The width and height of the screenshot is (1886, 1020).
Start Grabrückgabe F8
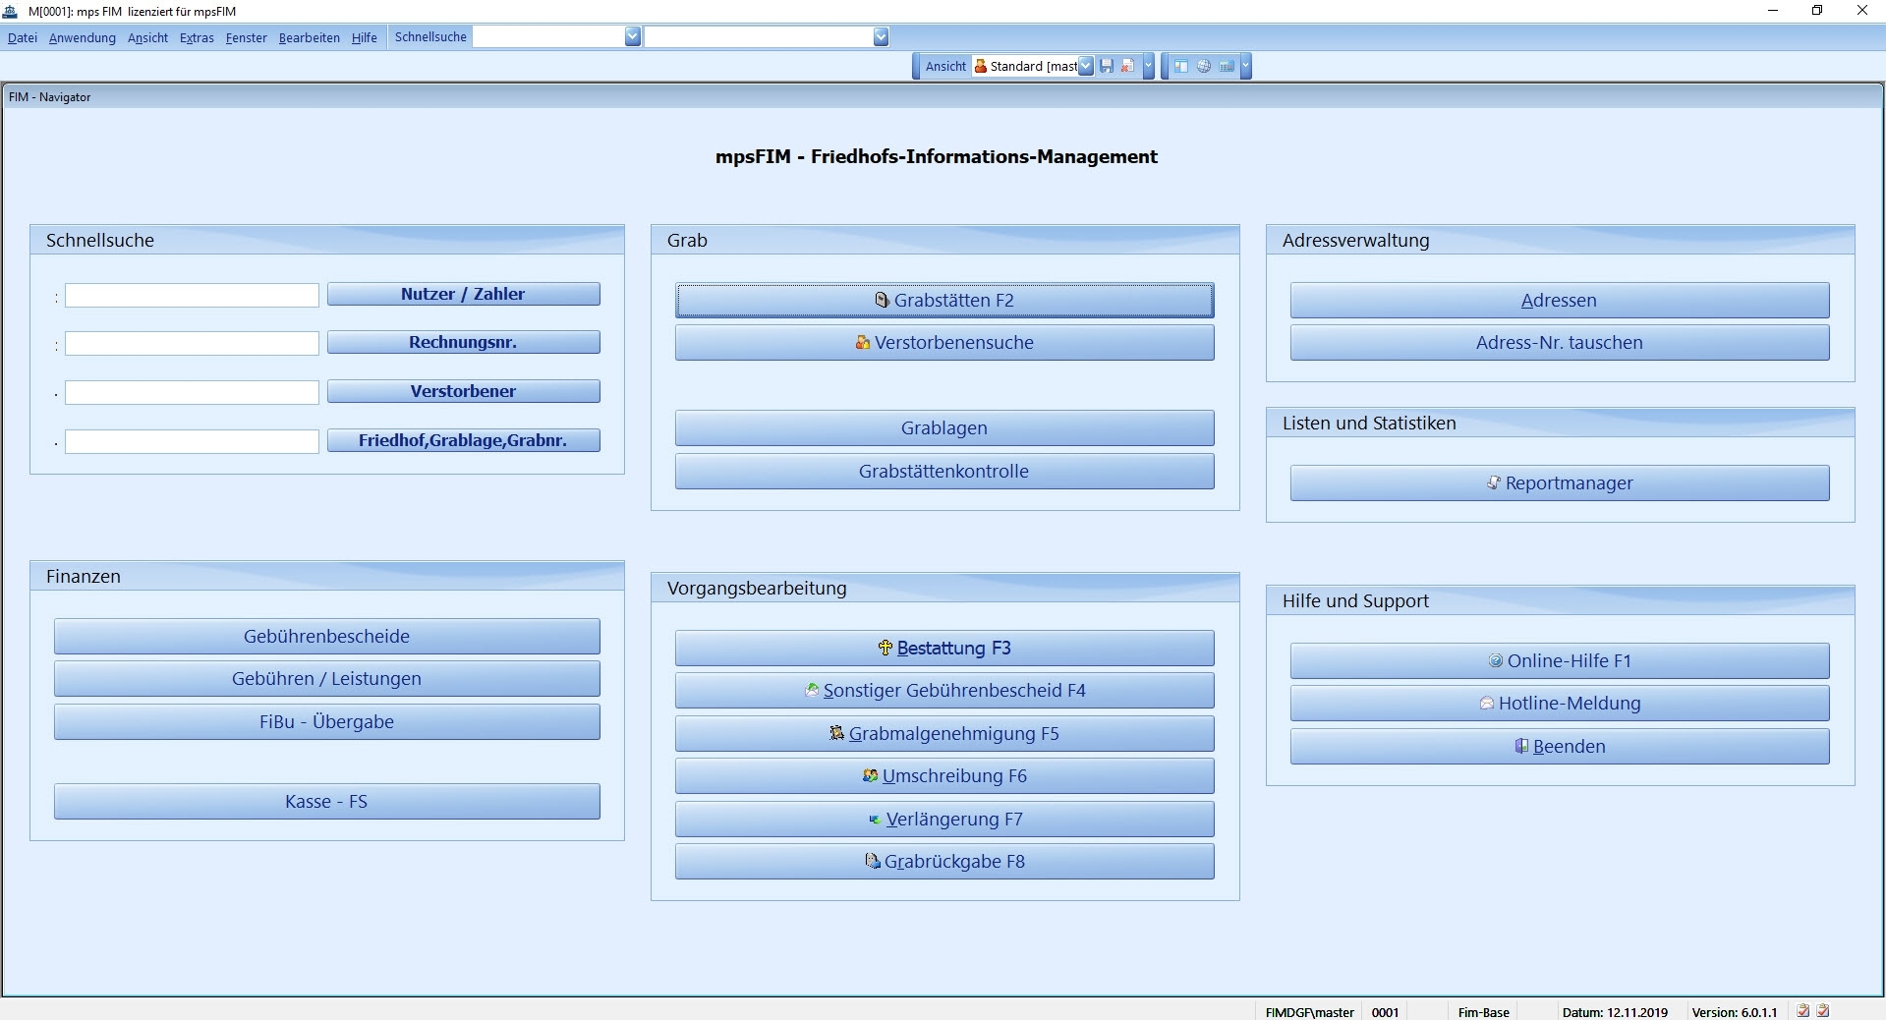944,862
